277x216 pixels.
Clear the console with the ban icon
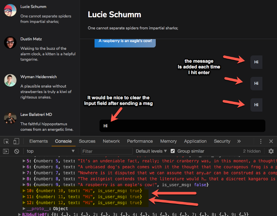pos(17,151)
